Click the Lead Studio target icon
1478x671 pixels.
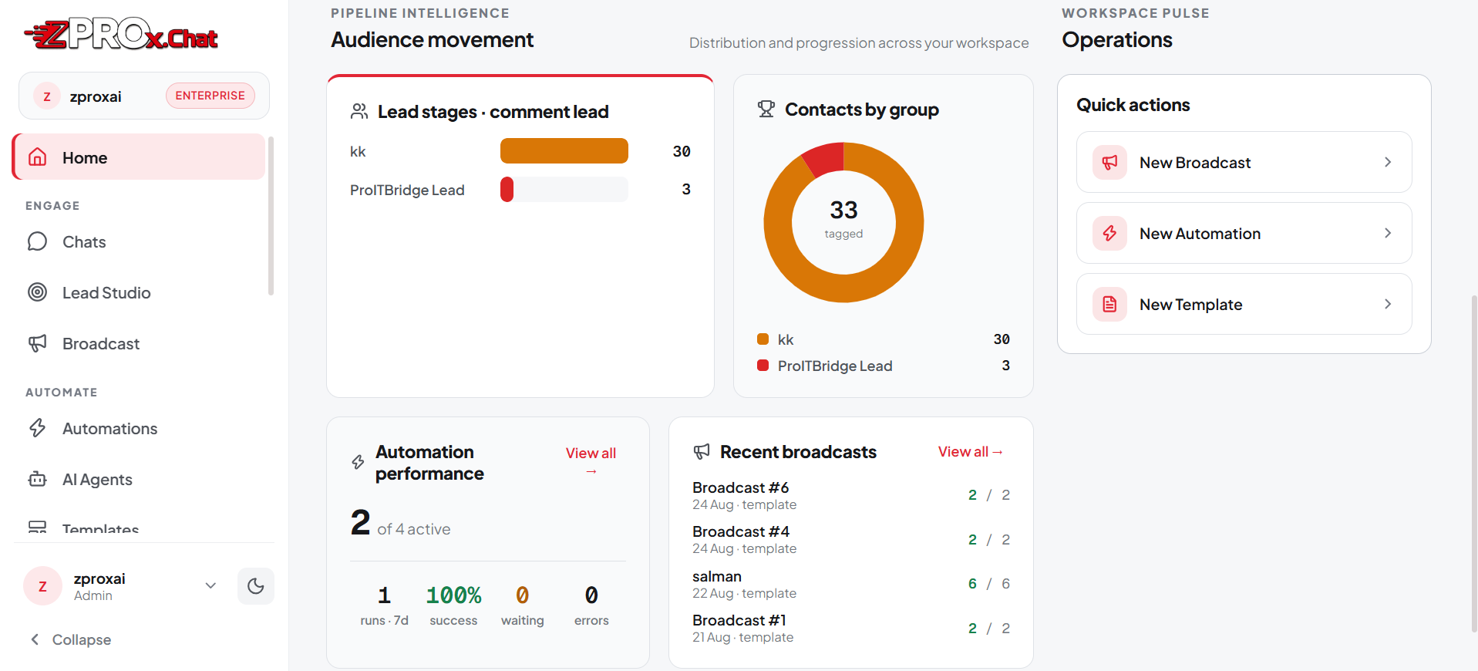[x=37, y=292]
